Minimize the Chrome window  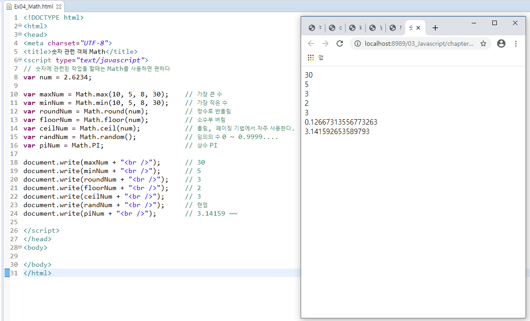(474, 23)
